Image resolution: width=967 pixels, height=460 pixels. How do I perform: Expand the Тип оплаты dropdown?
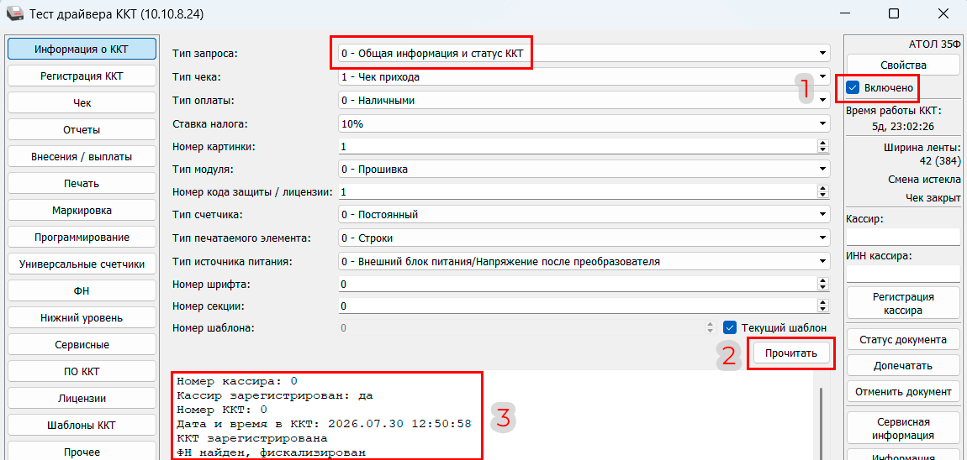pyautogui.click(x=584, y=100)
